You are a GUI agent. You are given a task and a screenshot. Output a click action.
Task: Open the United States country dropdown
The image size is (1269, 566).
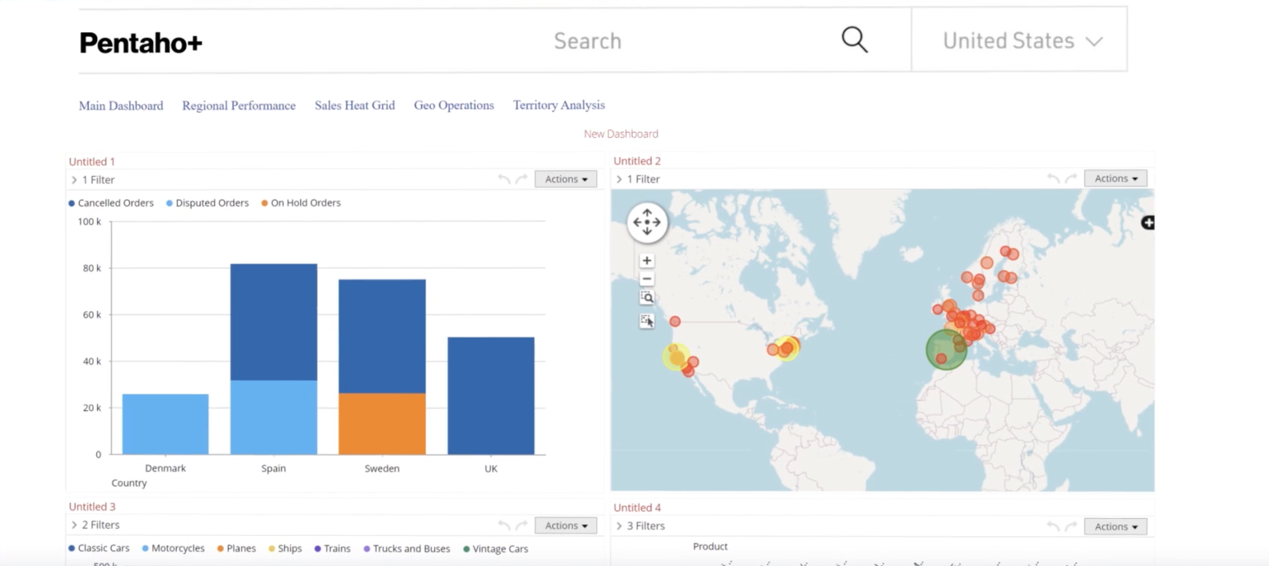pyautogui.click(x=1021, y=41)
